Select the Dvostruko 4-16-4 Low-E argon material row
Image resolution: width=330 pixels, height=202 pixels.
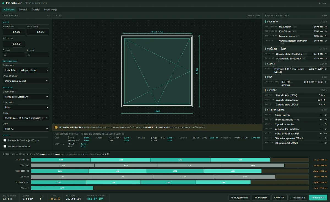296,70
